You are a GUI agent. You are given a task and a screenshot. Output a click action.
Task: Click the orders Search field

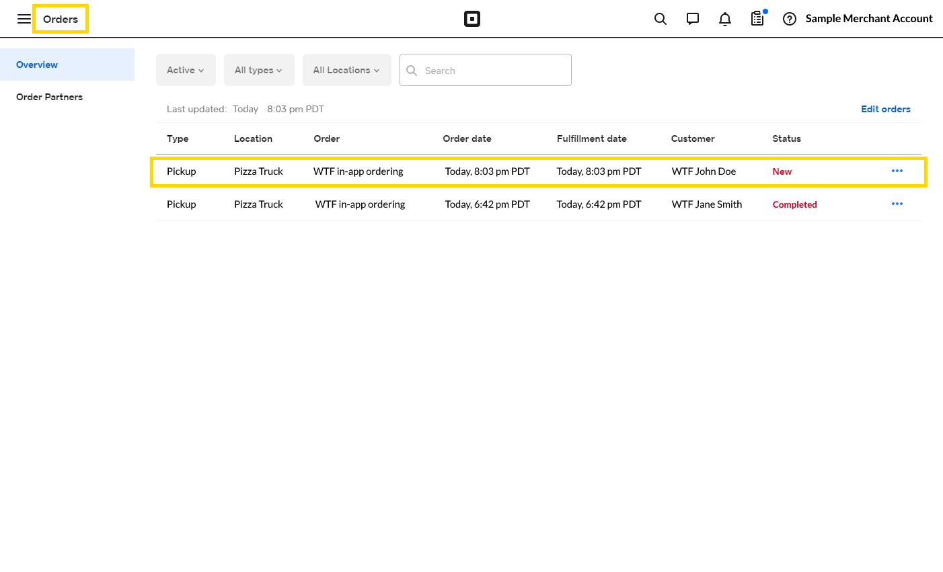486,70
